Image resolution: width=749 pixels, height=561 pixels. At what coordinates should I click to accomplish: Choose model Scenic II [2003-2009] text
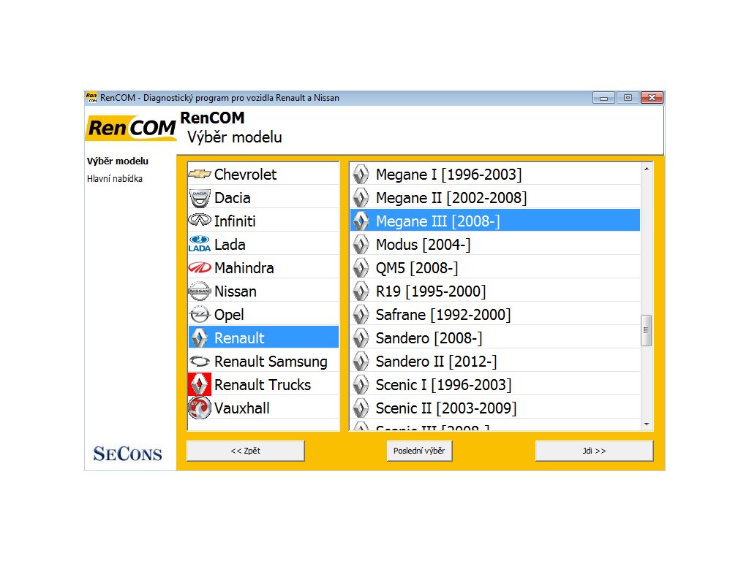[446, 408]
